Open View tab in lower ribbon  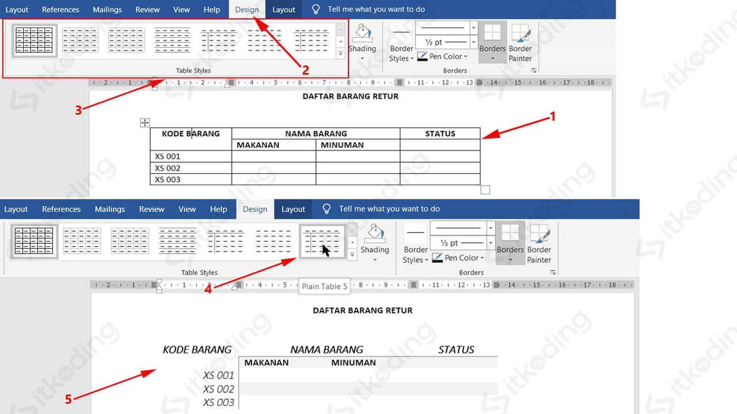[187, 209]
